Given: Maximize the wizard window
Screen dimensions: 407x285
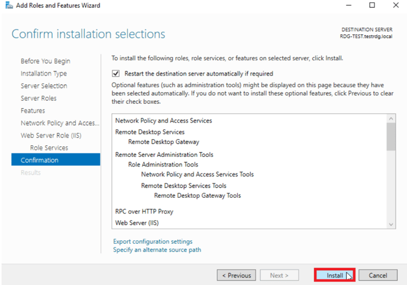Looking at the screenshot, I should pyautogui.click(x=372, y=5).
